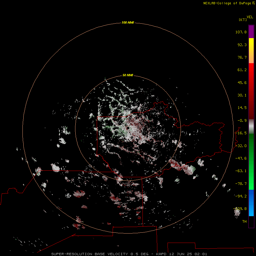Click the 30.1 velocity scale value
Viewport: 256px width, 256px height.
pyautogui.click(x=242, y=95)
